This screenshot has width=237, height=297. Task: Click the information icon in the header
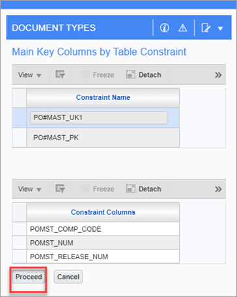[165, 28]
